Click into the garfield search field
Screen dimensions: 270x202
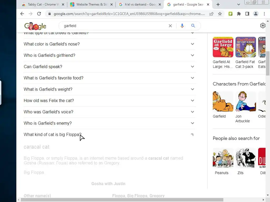coord(114,26)
